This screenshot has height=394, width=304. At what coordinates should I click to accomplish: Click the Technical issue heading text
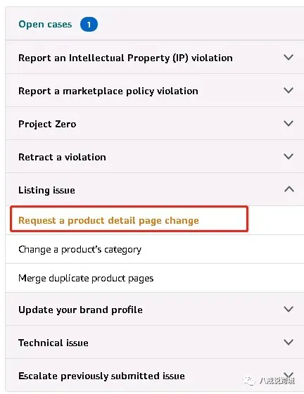[x=53, y=343]
